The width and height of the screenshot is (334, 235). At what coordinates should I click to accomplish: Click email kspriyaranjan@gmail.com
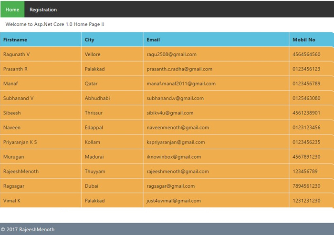176,142
